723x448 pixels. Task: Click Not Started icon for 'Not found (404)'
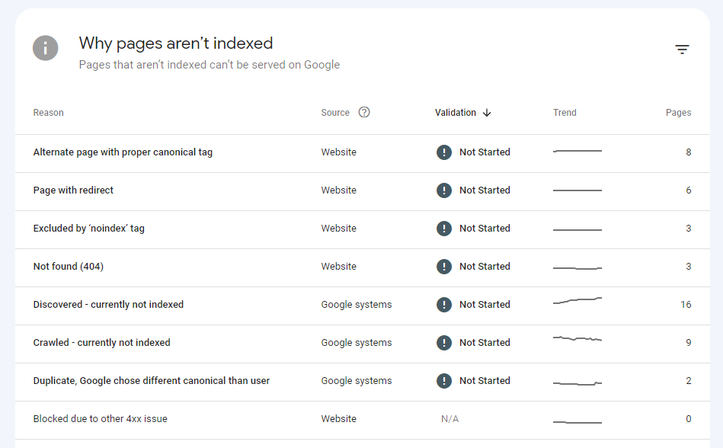coord(444,266)
